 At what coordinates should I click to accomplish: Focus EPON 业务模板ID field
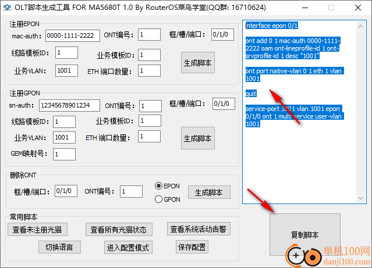(x=149, y=55)
